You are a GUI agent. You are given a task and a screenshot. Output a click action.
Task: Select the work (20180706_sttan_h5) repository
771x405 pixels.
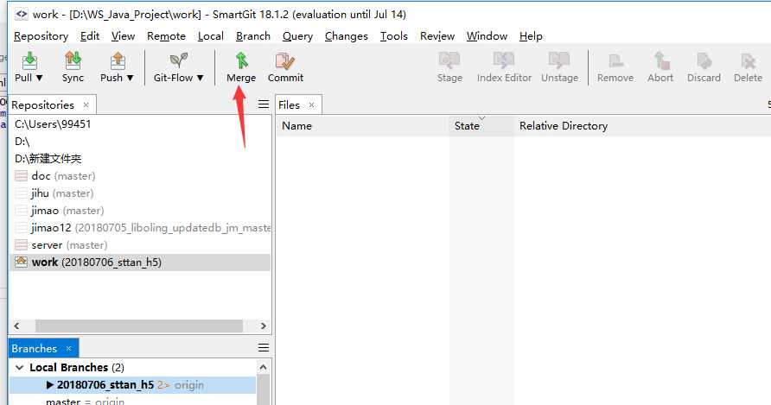pyautogui.click(x=140, y=262)
